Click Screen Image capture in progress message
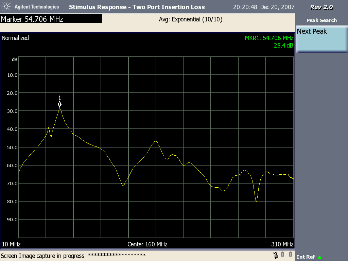Image resolution: width=348 pixels, height=261 pixels. tap(42, 256)
